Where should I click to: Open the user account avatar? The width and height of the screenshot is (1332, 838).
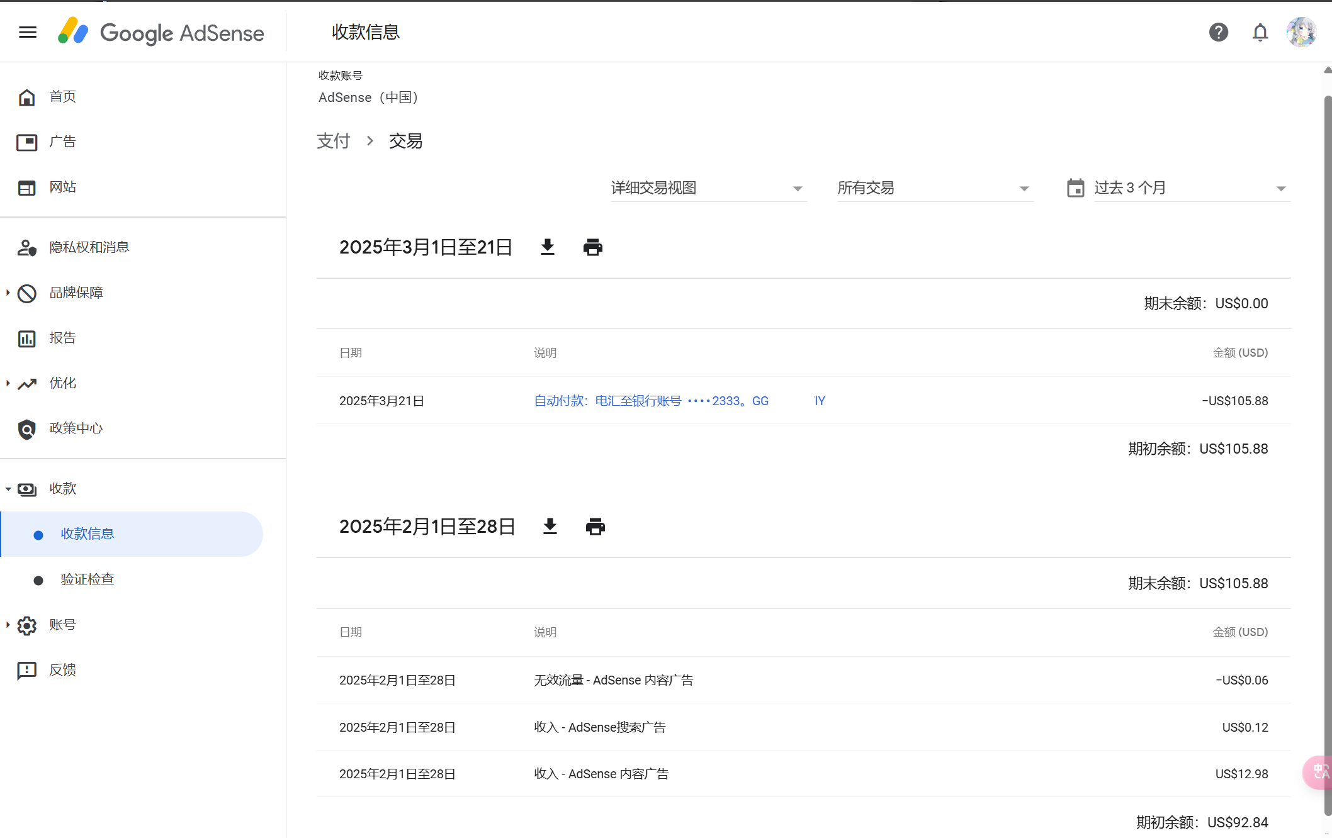click(x=1301, y=32)
